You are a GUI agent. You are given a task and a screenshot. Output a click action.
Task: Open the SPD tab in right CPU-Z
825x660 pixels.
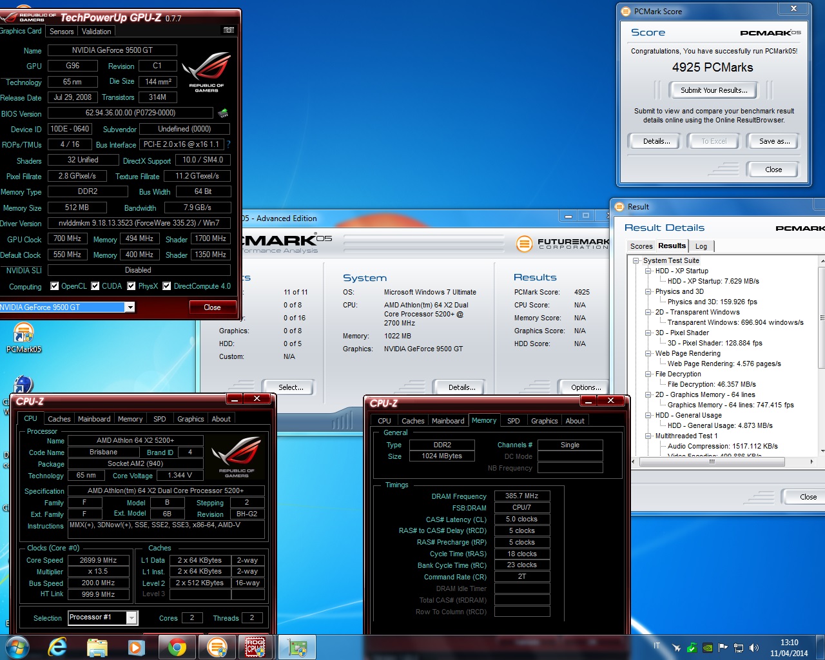tap(514, 421)
